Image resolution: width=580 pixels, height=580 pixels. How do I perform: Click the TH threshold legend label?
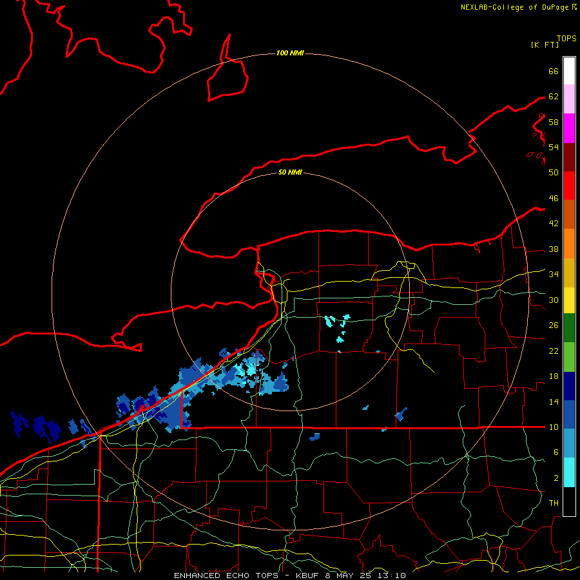click(x=554, y=503)
